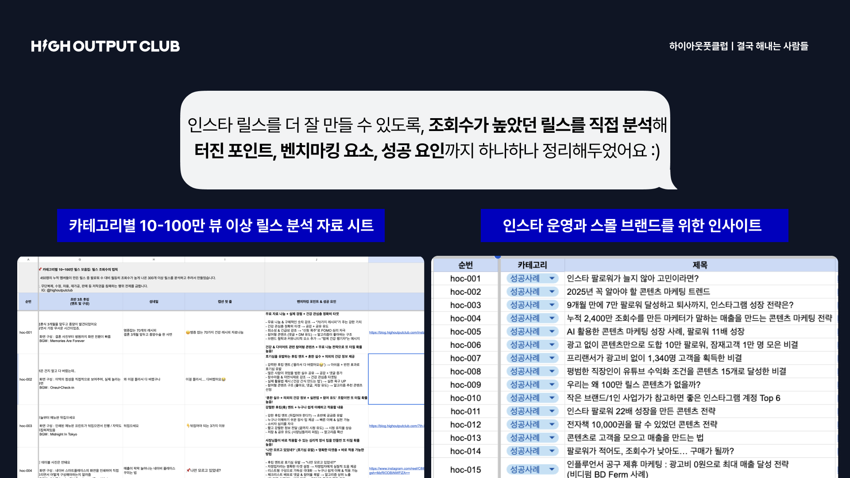Viewport: 850px width, 478px height.
Task: Click the 인스타 운영과 스몰 브랜드 인사이트 banner
Action: click(x=634, y=226)
